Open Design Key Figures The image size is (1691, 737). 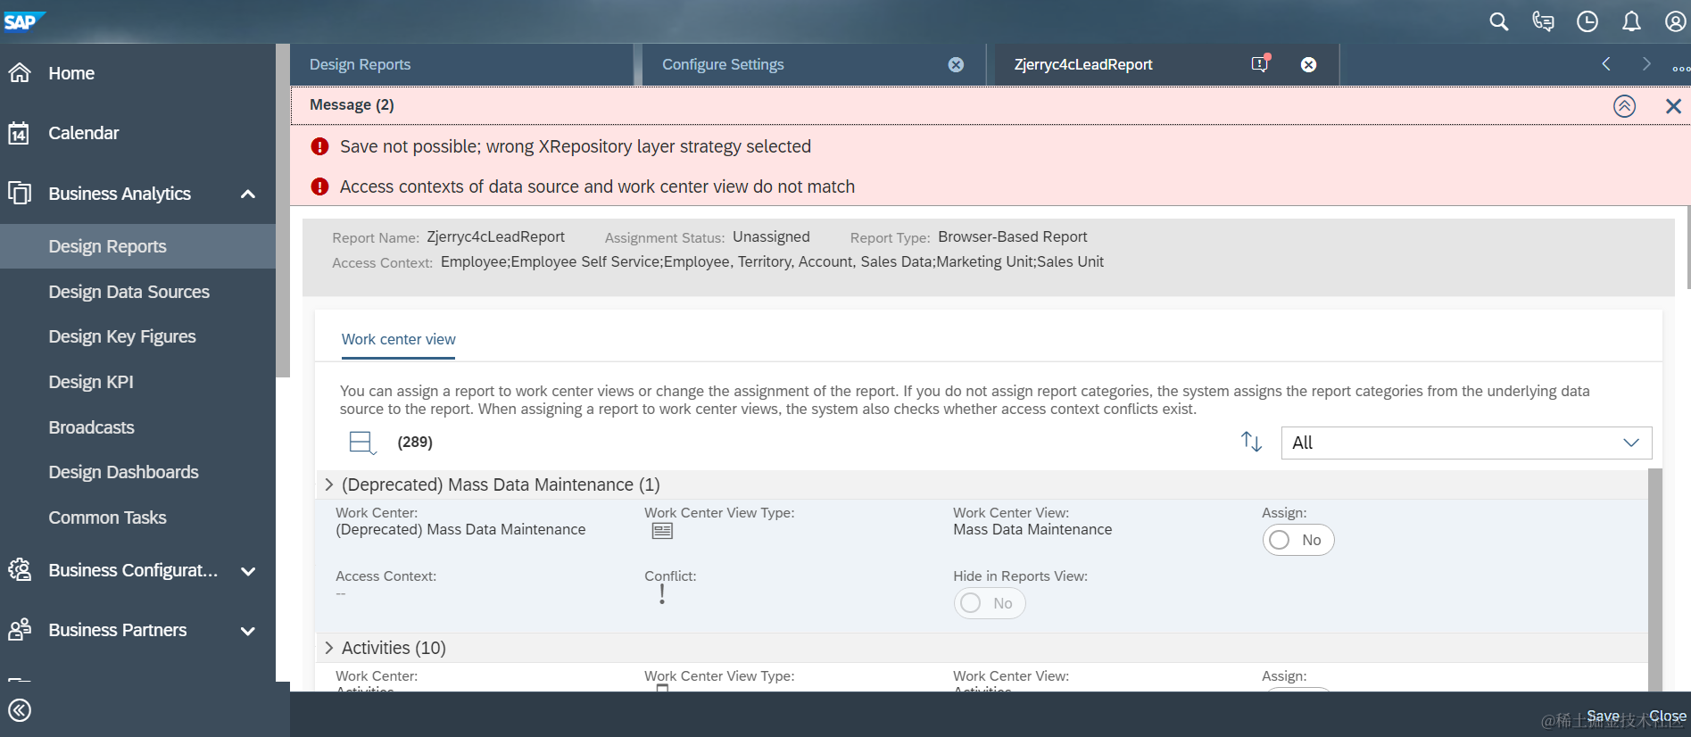pos(122,336)
